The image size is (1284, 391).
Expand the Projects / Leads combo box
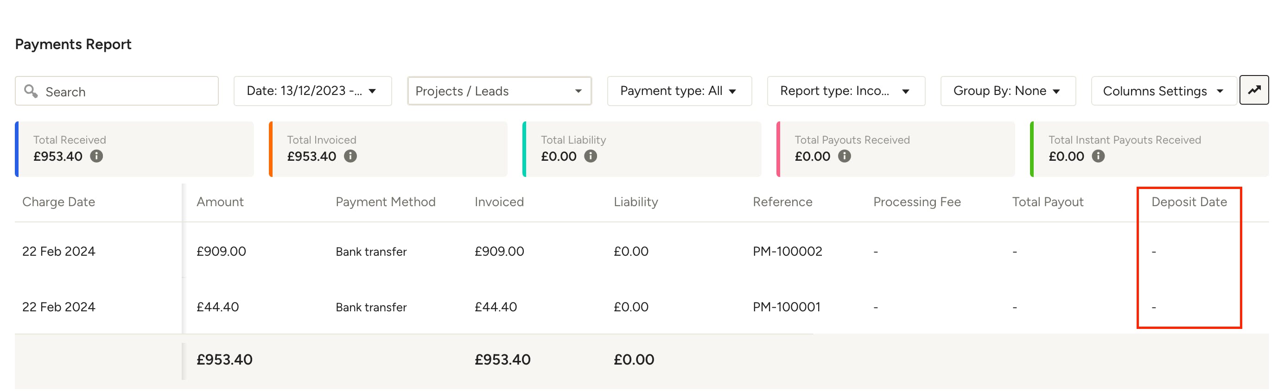point(499,91)
